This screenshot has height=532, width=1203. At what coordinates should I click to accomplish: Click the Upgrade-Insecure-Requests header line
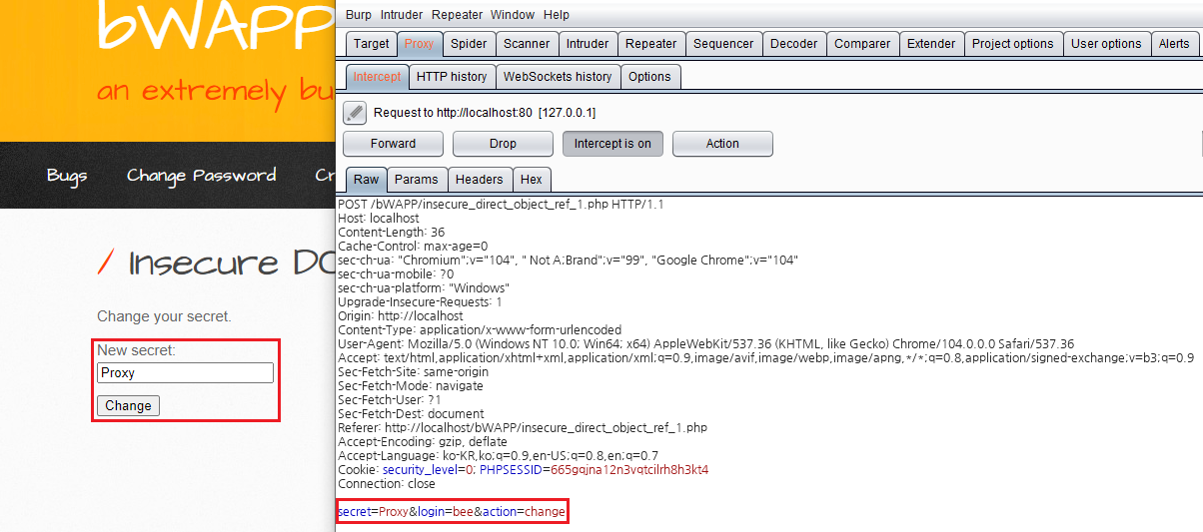click(x=420, y=301)
